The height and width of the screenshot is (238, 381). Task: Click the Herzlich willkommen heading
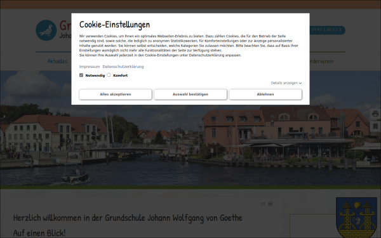(128, 218)
